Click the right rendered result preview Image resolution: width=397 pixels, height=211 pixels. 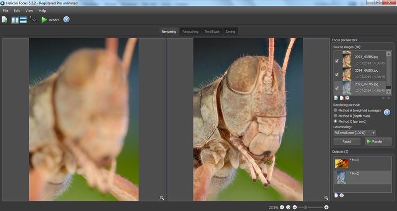coord(248,119)
